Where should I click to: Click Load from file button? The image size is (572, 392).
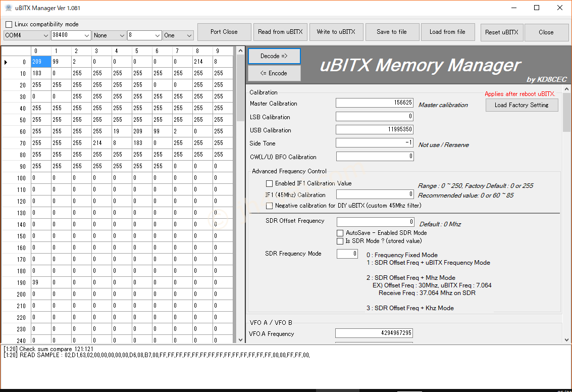pos(448,32)
